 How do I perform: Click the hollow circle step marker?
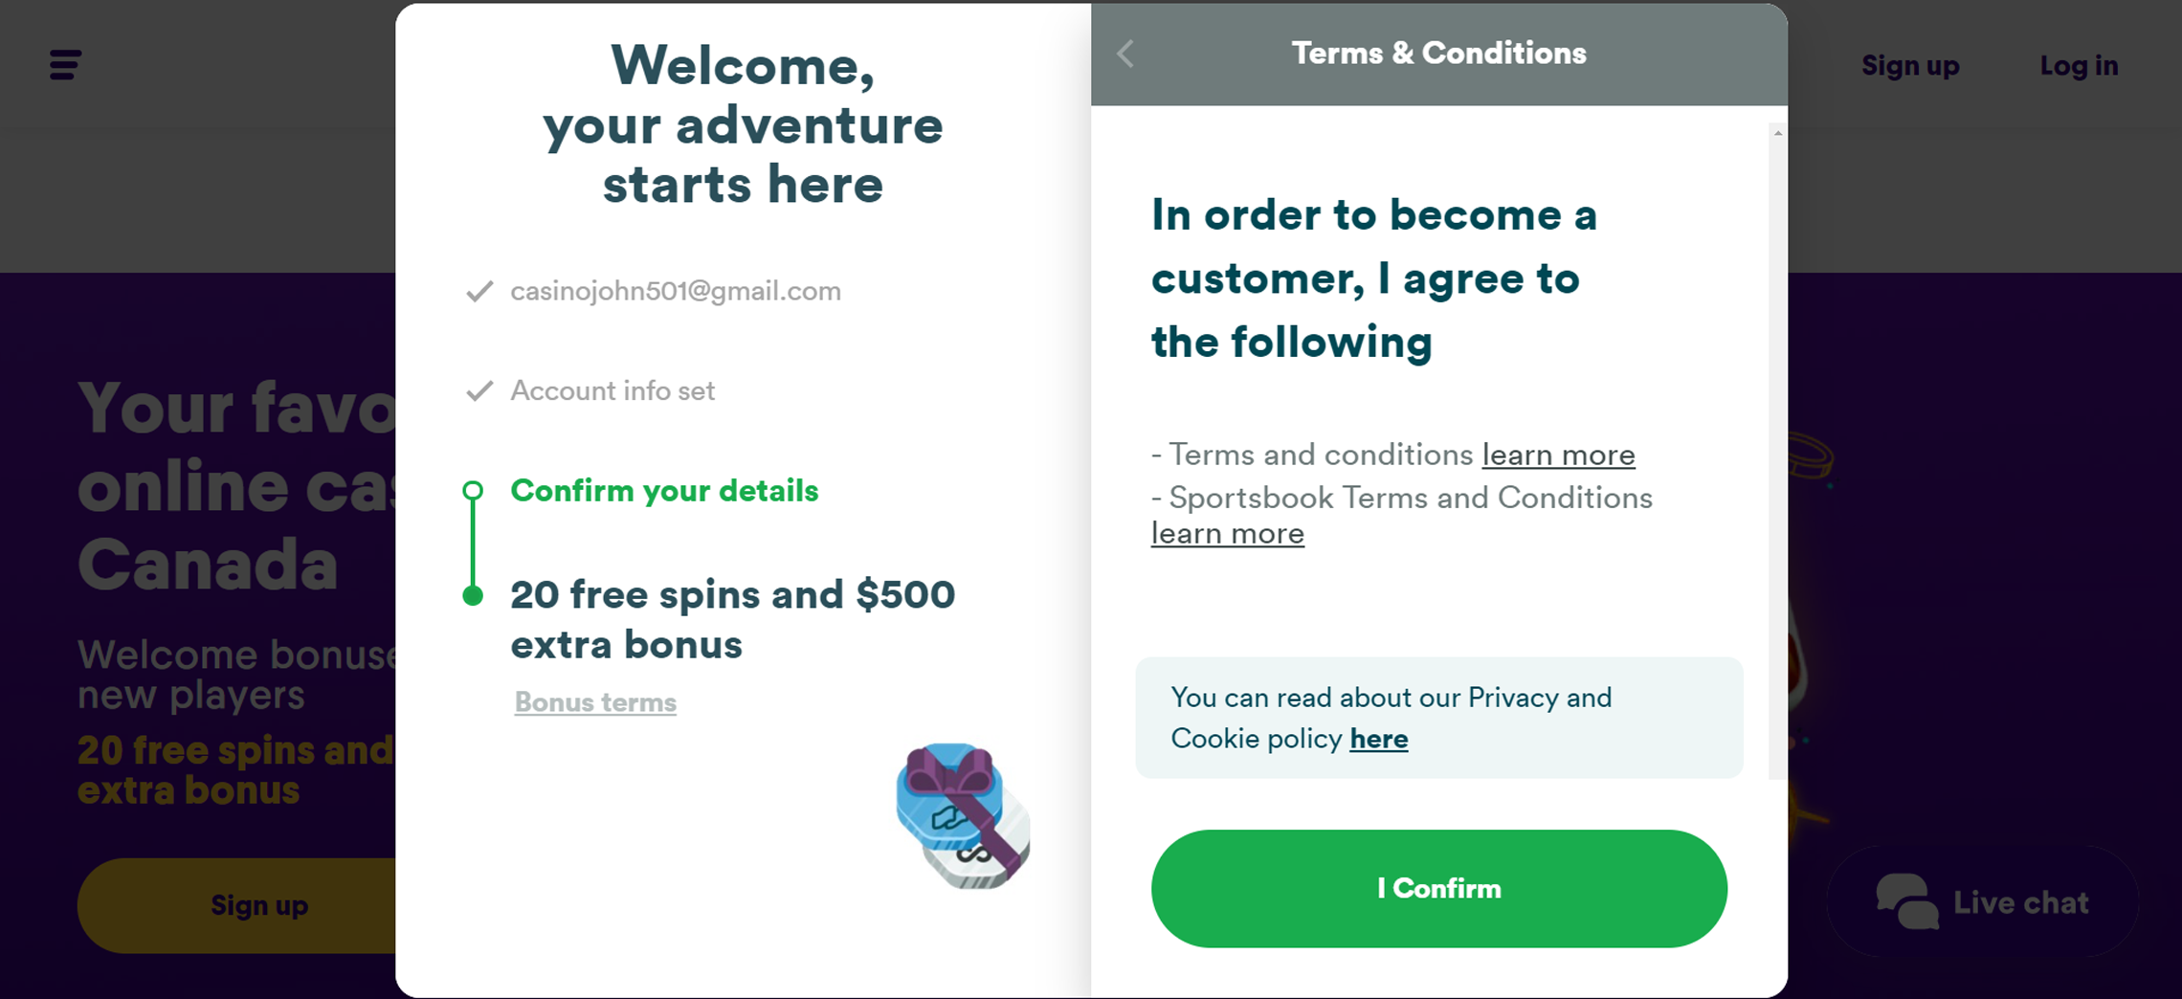473,491
